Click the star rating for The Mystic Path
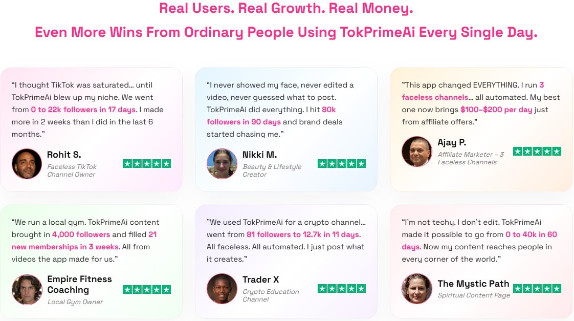This screenshot has width=574, height=321. click(537, 289)
